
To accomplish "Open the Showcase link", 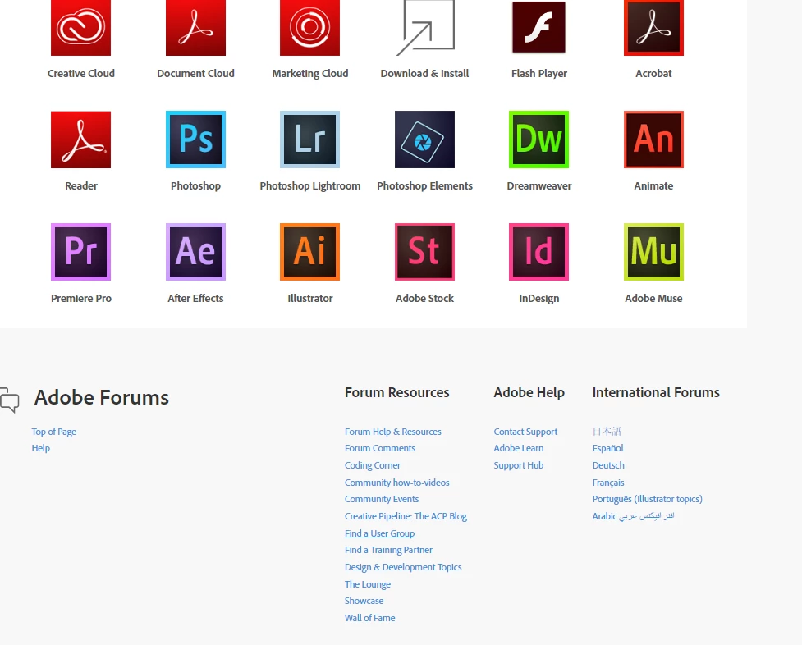I will [x=364, y=601].
